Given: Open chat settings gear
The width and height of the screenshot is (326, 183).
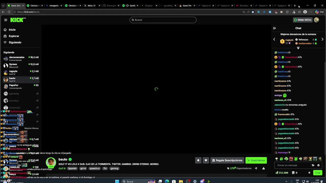Looking at the screenshot, I should click(309, 173).
